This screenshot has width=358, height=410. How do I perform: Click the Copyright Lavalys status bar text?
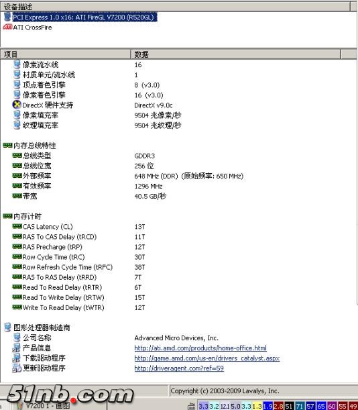(x=225, y=391)
